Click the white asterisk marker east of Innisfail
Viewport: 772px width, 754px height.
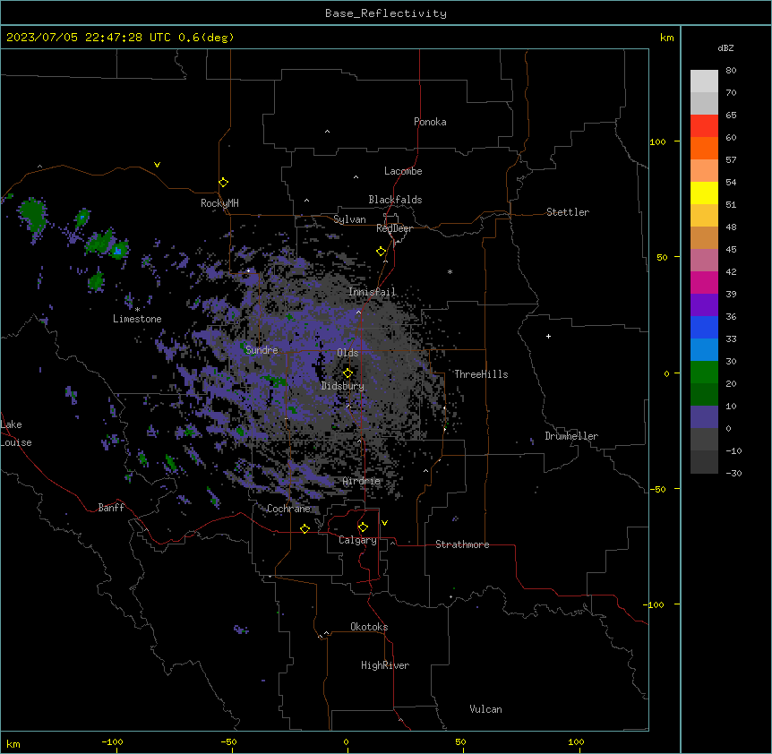click(450, 271)
